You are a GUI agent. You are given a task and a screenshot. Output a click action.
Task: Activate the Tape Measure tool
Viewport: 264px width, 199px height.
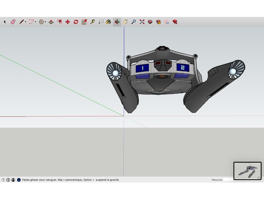tap(92, 22)
